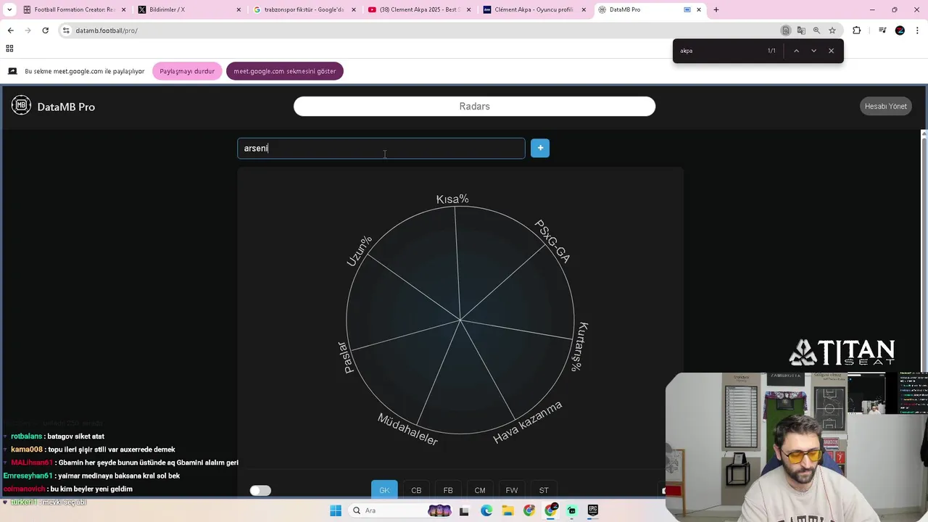Viewport: 928px width, 522px height.
Task: Open the apps grid in bookmarks bar
Action: [9, 49]
